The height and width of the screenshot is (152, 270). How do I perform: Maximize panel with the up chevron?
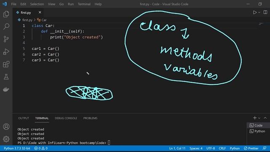coord(265,118)
